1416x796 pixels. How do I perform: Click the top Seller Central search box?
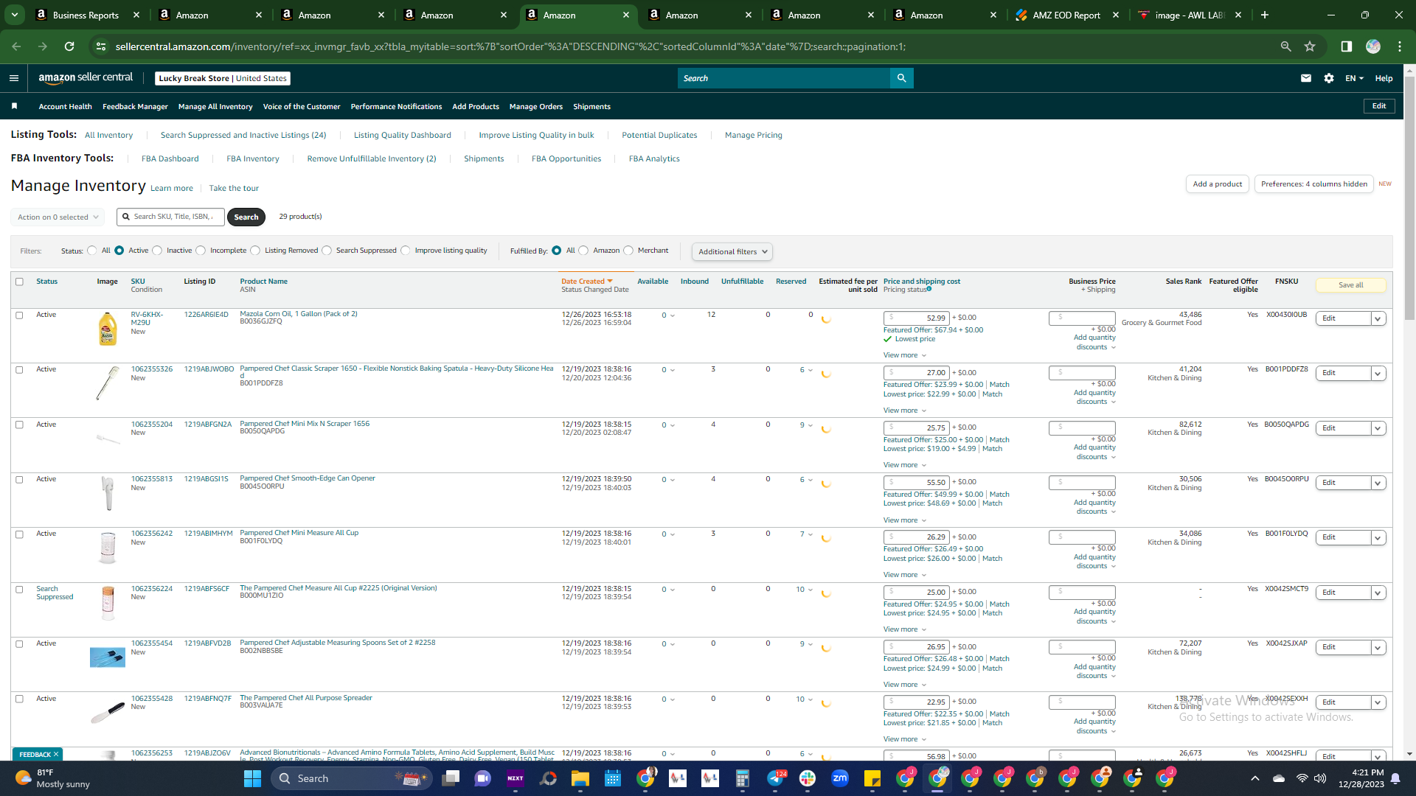click(x=784, y=78)
